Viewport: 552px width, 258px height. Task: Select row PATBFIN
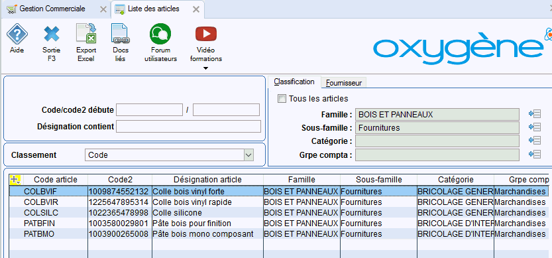[279, 223]
